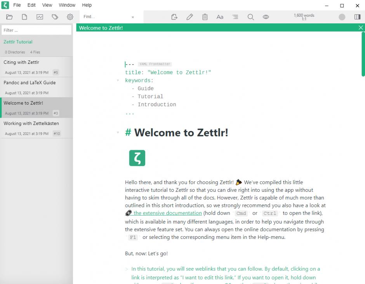Delete the current file with the trash icon
This screenshot has width=365, height=284.
[205, 17]
